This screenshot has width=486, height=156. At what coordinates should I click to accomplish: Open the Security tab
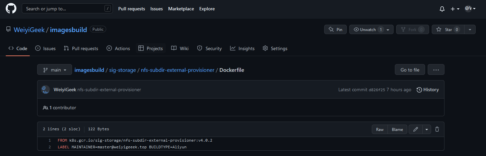click(x=209, y=48)
